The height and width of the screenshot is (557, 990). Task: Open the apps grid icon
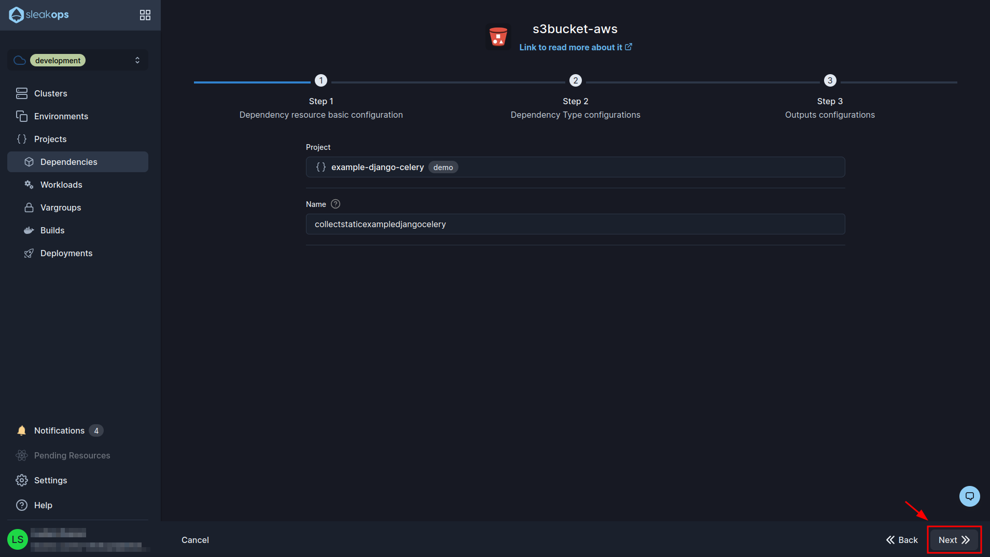145,15
